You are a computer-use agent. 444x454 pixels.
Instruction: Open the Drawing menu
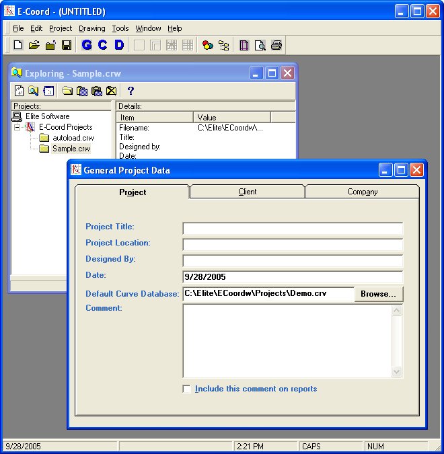[x=91, y=28]
